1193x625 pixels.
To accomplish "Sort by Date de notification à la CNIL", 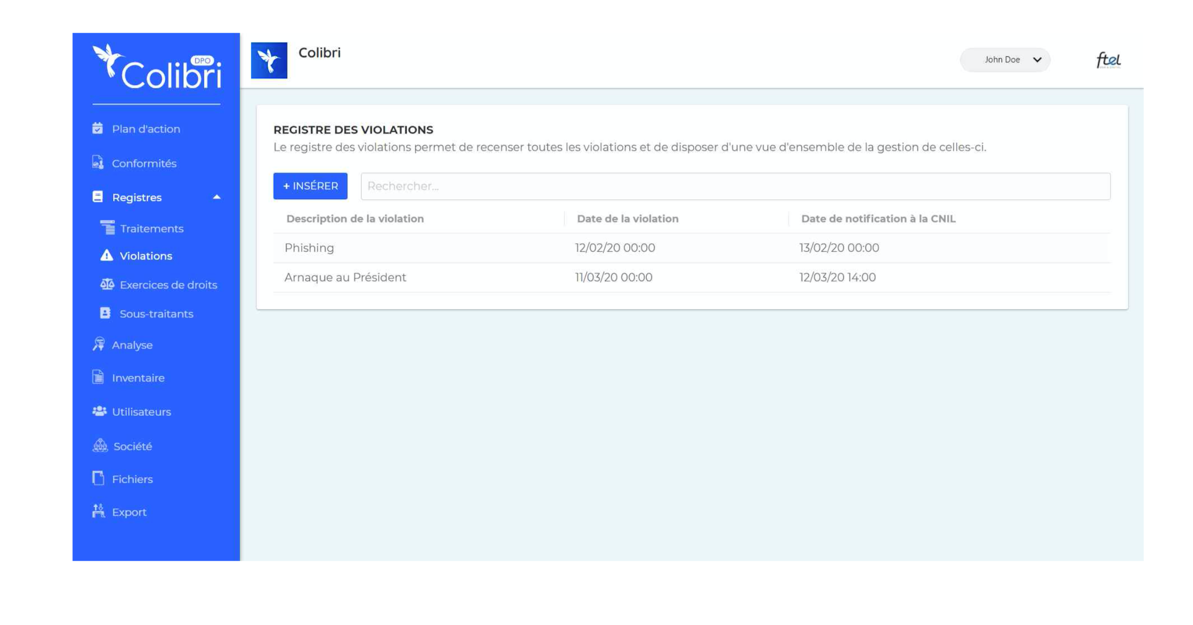I will pos(878,219).
